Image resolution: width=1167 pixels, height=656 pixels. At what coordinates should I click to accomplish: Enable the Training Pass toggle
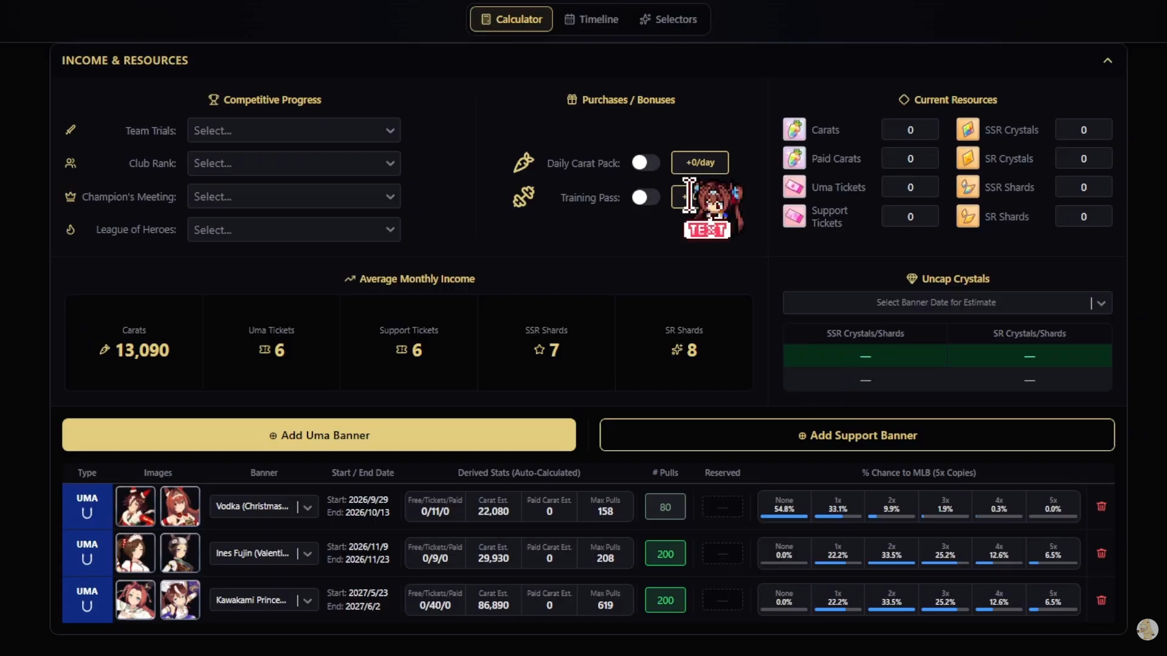coord(645,197)
